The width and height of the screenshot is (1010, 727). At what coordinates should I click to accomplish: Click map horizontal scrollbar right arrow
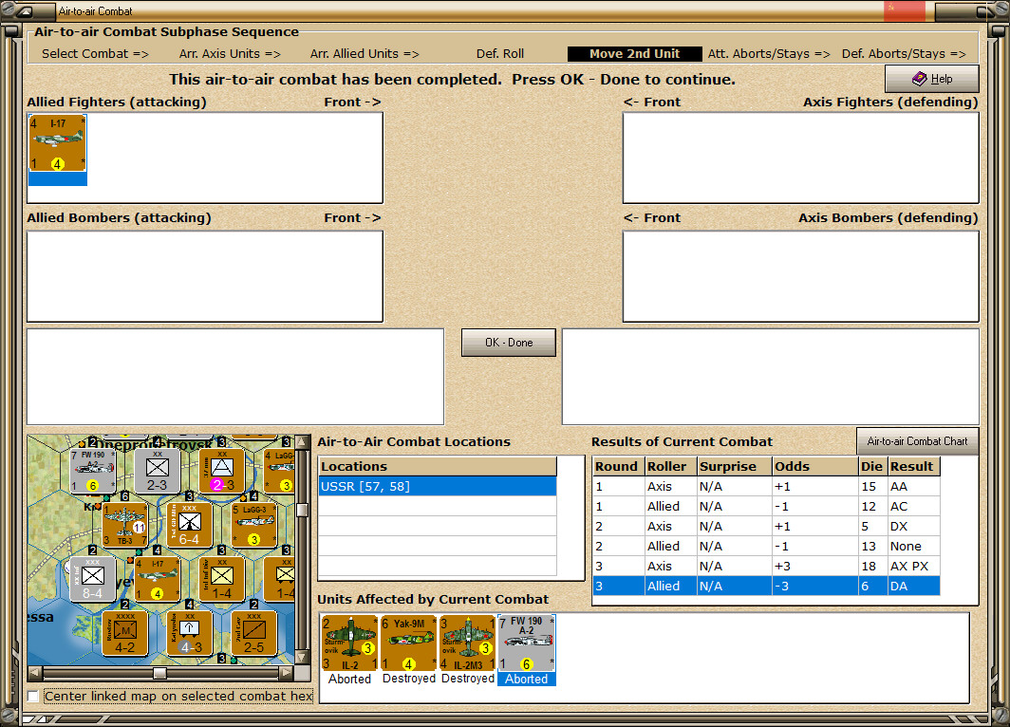(286, 673)
